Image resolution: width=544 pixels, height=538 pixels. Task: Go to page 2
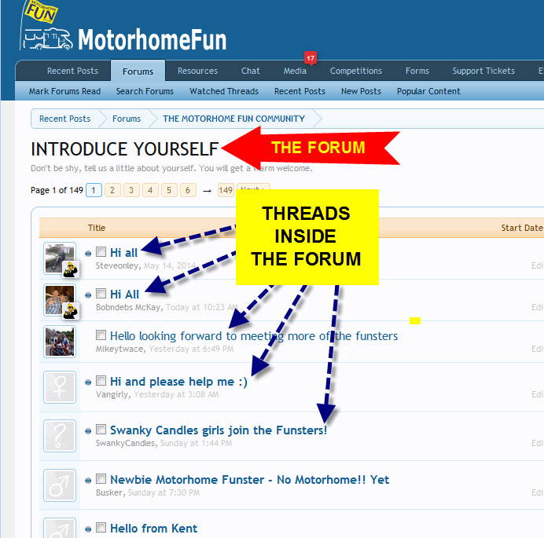pyautogui.click(x=112, y=190)
